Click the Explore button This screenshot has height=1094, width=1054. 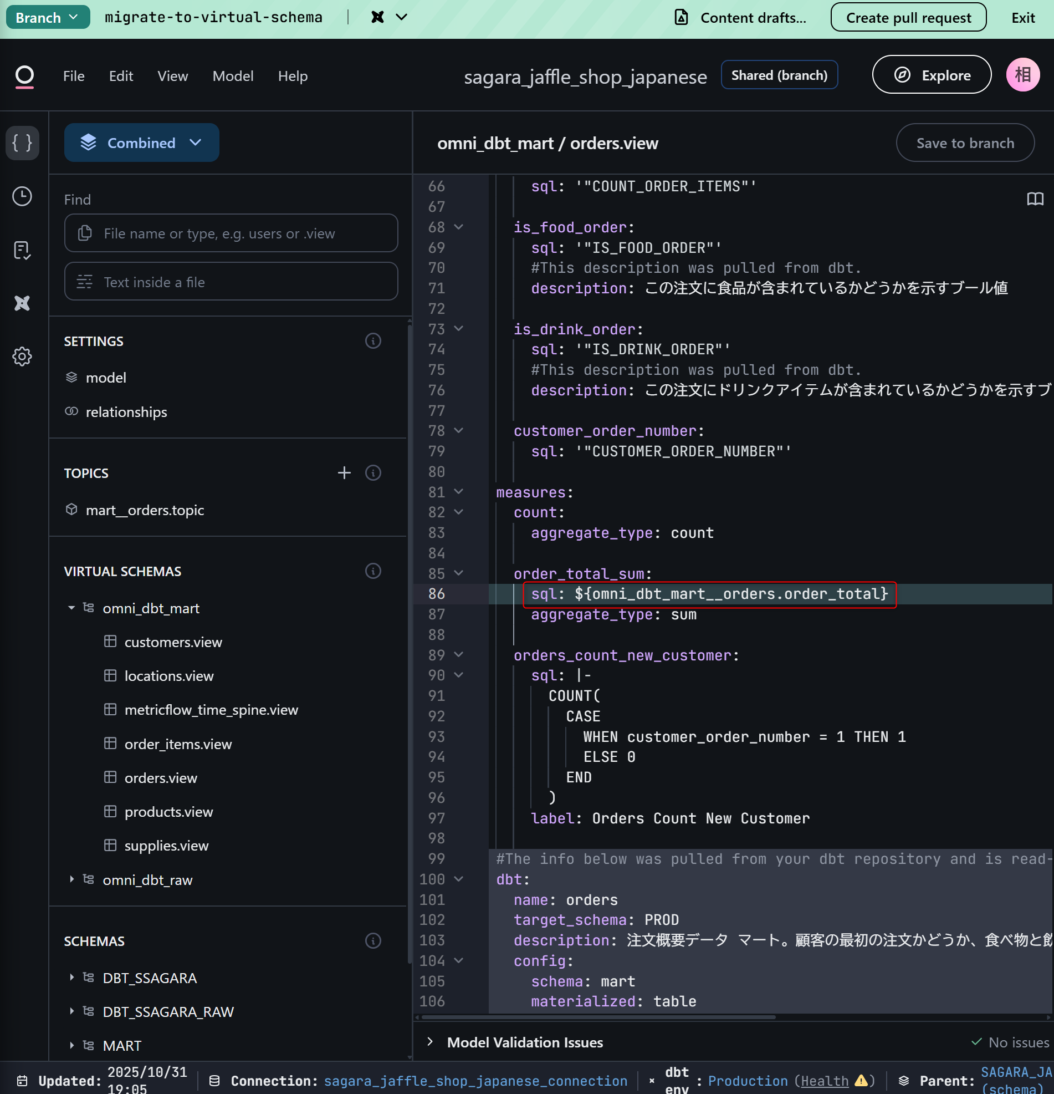pyautogui.click(x=931, y=75)
